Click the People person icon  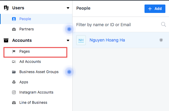pos(14,19)
